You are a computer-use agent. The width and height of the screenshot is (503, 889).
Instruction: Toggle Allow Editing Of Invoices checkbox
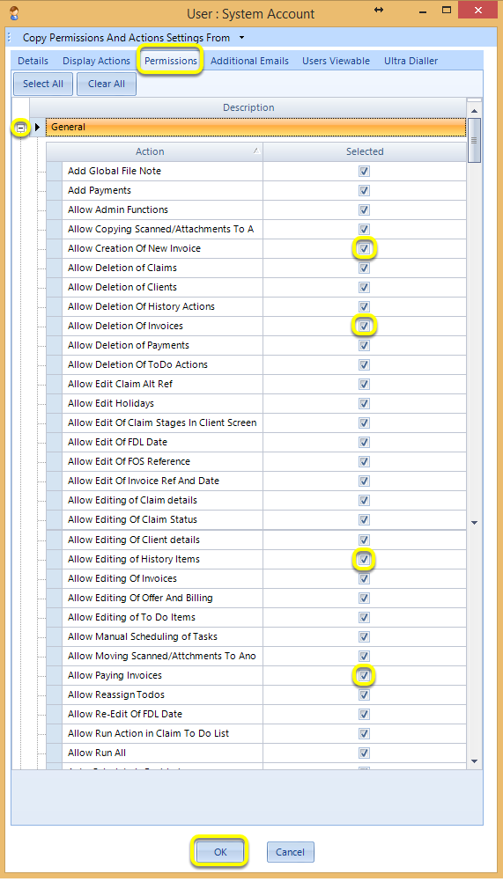pos(365,579)
